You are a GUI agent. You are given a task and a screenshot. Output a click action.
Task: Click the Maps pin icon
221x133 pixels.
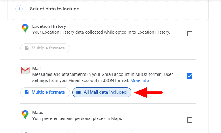25,114
